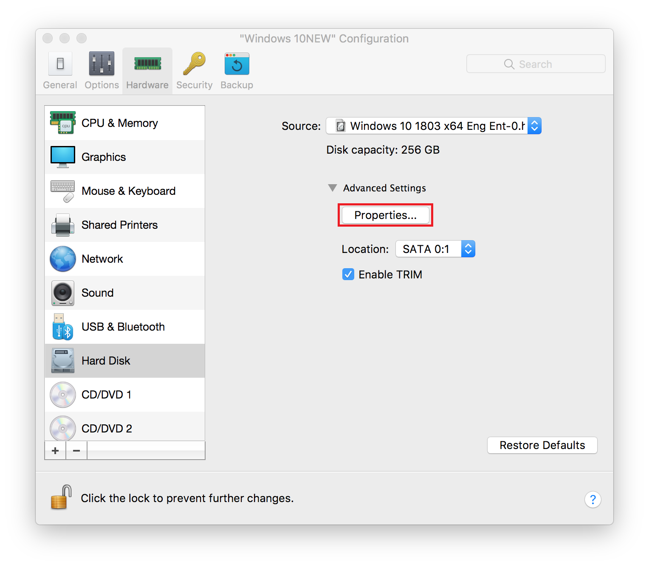The width and height of the screenshot is (649, 567).
Task: Select the Sound settings icon
Action: [x=62, y=293]
